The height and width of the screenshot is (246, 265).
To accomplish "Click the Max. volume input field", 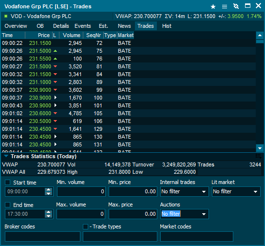I will coord(81,214).
